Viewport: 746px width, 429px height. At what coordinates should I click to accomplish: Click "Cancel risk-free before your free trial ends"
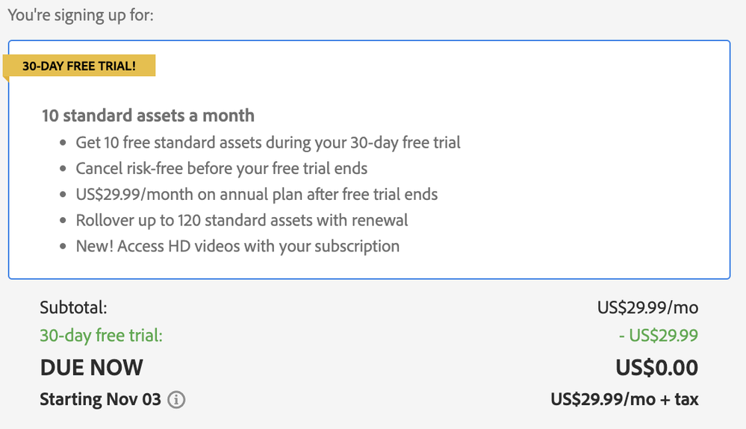tap(222, 169)
